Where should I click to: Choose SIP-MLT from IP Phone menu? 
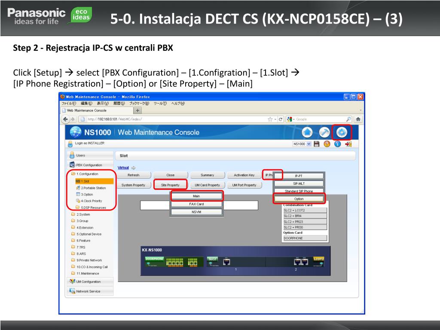tap(299, 183)
